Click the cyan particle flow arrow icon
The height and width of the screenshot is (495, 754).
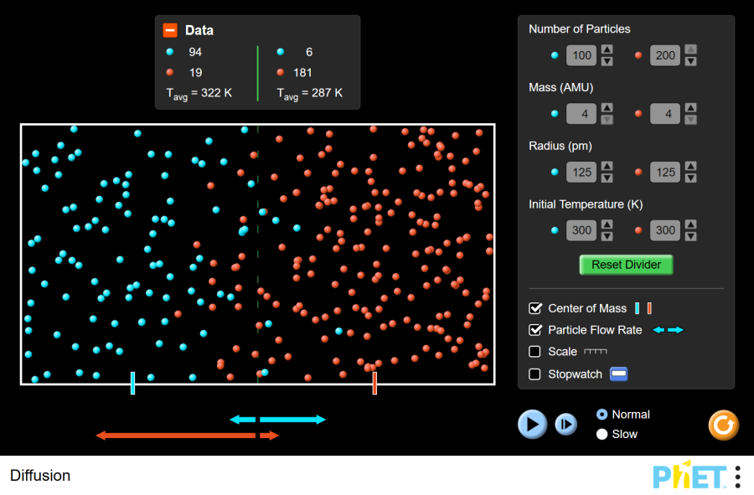pos(668,330)
